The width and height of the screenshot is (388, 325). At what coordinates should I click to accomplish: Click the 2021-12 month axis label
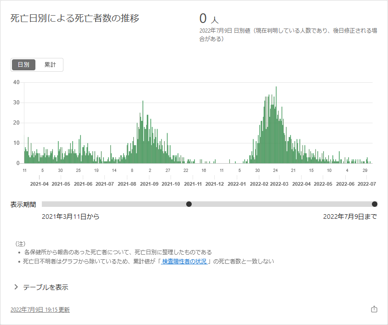pos(215,184)
